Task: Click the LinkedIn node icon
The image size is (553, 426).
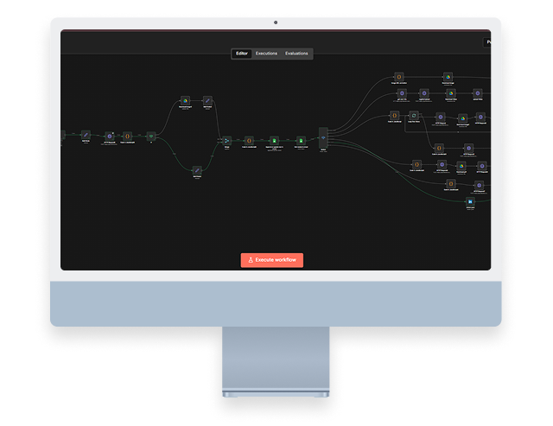Action: (470, 200)
